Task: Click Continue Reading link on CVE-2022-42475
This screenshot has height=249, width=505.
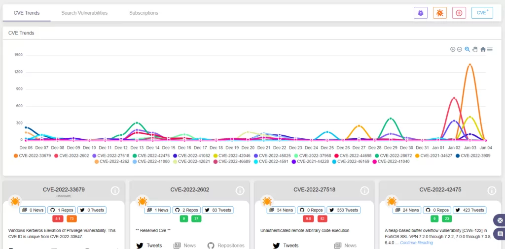Action: (x=416, y=243)
